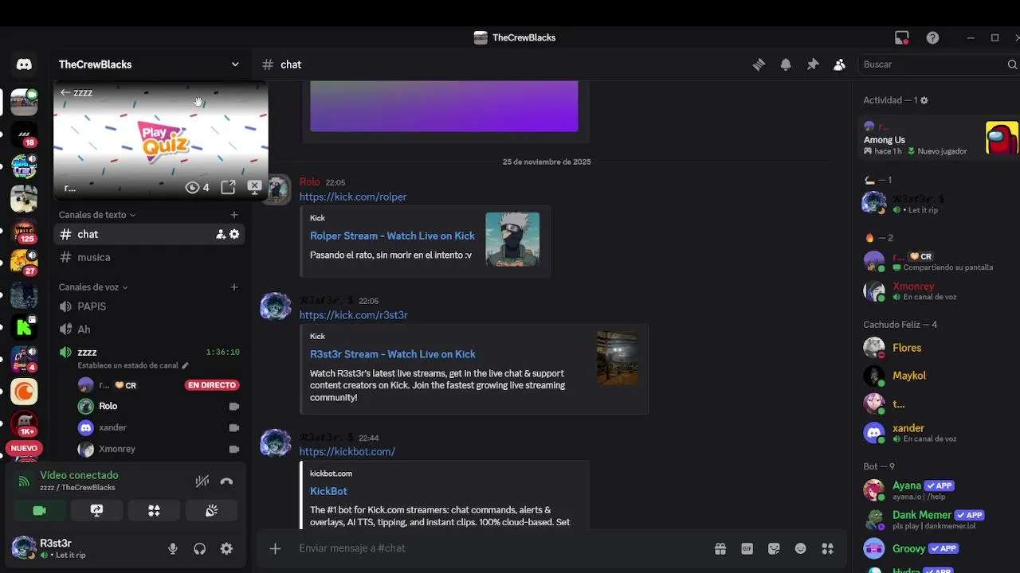Open sticker picker
The width and height of the screenshot is (1020, 573).
tap(774, 548)
